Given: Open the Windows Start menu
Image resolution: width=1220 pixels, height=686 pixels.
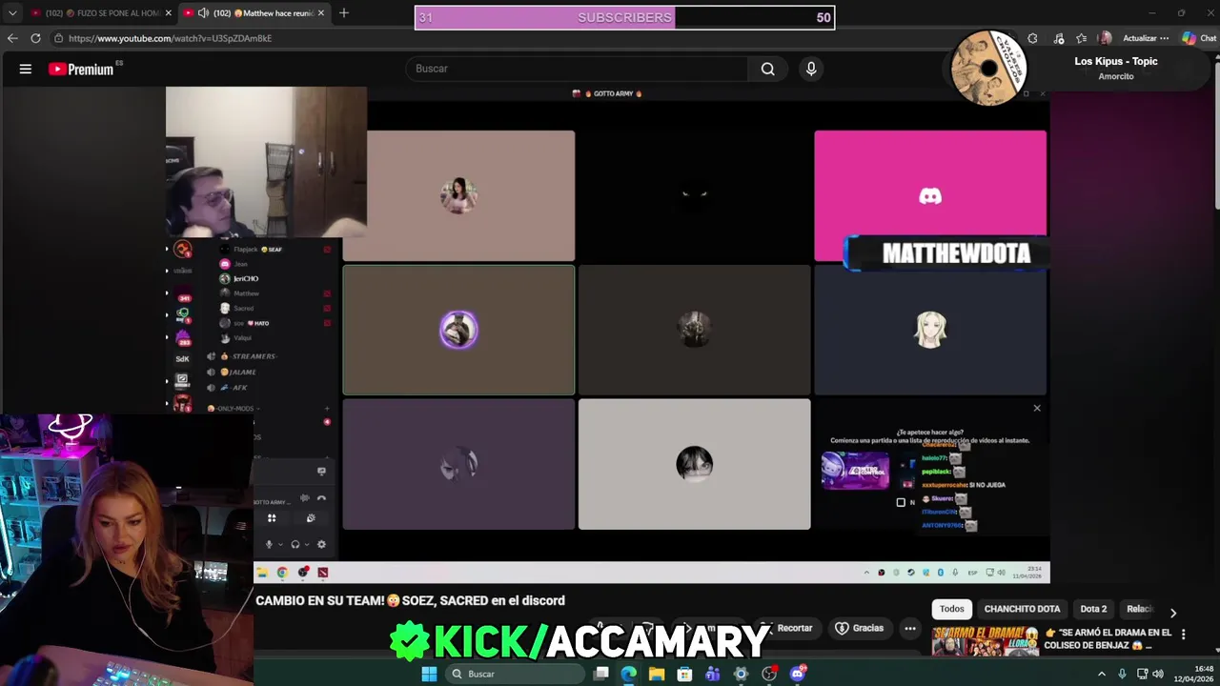Looking at the screenshot, I should pyautogui.click(x=429, y=674).
